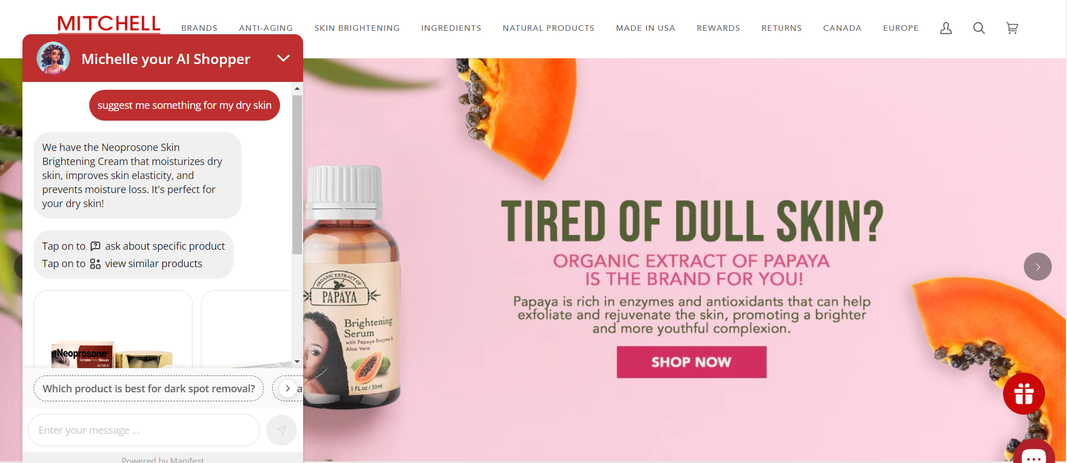Click the Shop Now button
Image resolution: width=1067 pixels, height=463 pixels.
pyautogui.click(x=692, y=362)
